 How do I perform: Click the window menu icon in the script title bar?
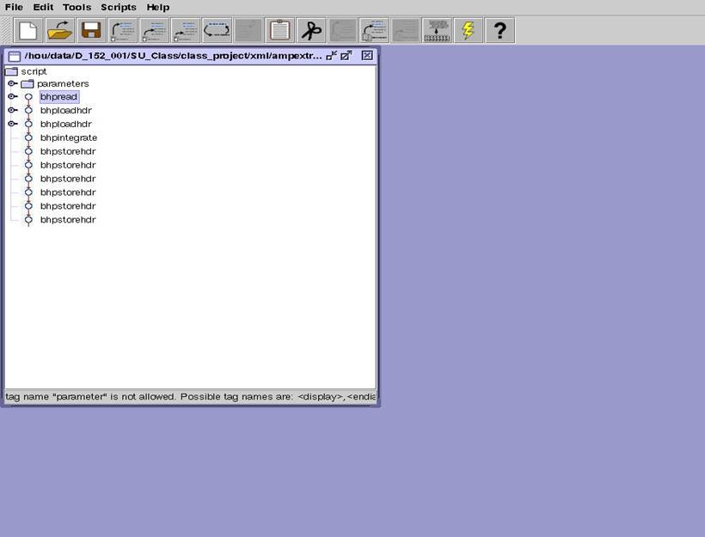coord(15,56)
